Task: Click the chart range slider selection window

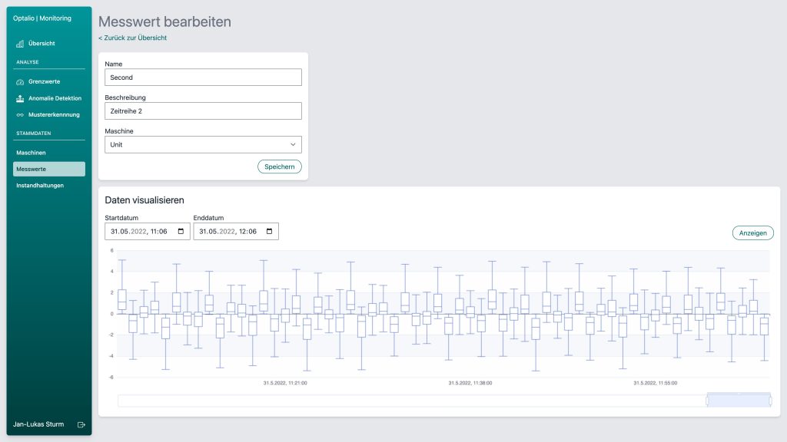Action: (738, 401)
